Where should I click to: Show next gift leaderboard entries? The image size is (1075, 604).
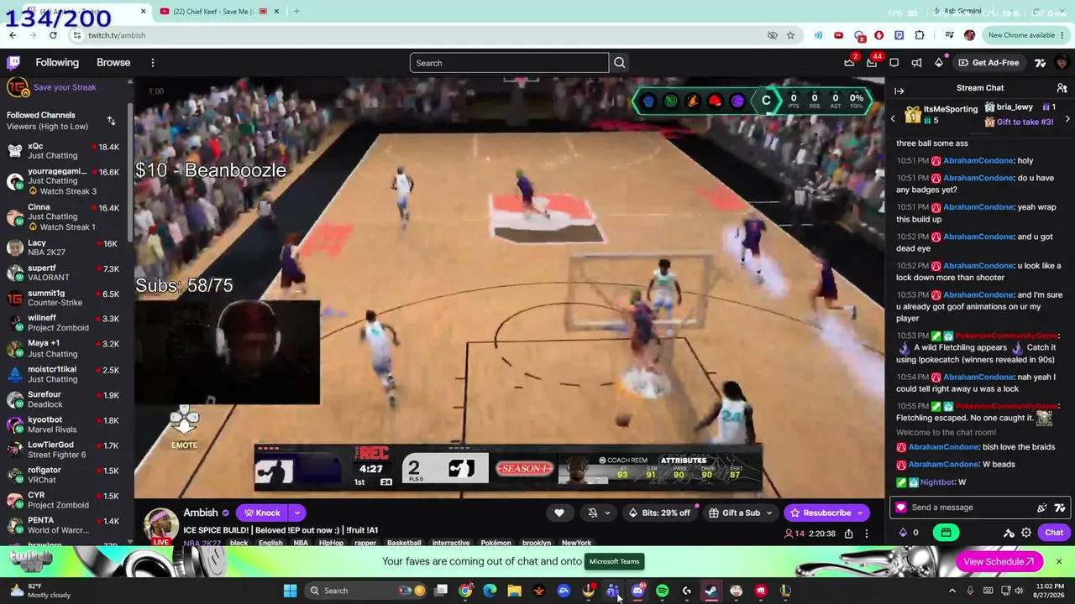(1067, 119)
